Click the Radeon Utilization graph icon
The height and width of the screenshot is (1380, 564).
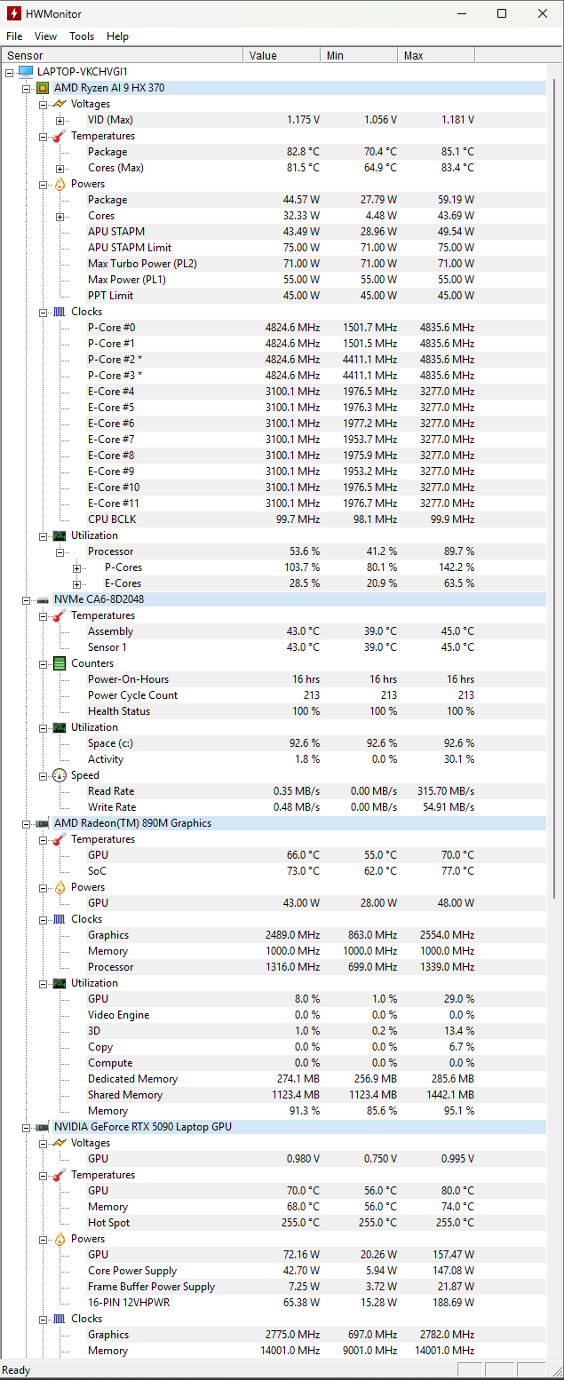tap(60, 983)
